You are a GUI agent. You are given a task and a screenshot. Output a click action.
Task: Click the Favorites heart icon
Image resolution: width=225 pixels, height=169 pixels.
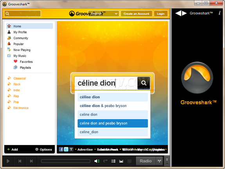coord(16,62)
